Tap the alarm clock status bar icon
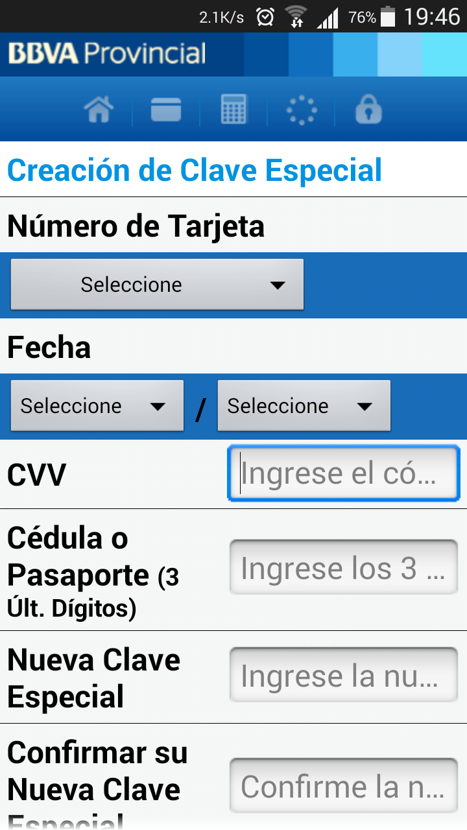The height and width of the screenshot is (830, 467). (x=265, y=17)
